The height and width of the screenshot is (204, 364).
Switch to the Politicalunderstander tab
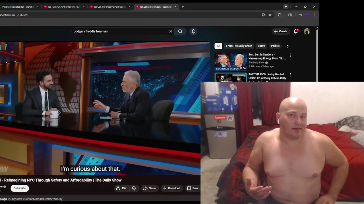[x=18, y=7]
